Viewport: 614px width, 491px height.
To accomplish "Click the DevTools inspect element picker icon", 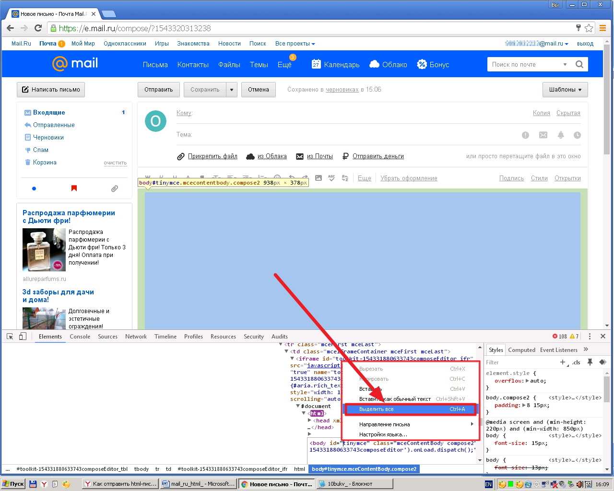I will click(x=10, y=337).
